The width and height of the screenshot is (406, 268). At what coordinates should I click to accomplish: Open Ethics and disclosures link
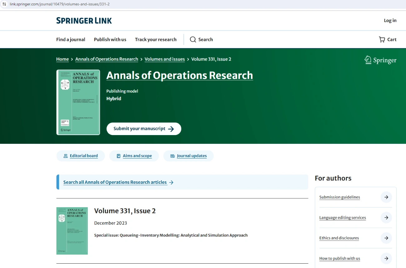click(339, 238)
